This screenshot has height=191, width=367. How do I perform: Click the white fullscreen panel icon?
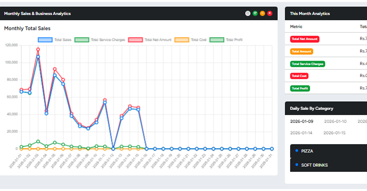coord(248,13)
